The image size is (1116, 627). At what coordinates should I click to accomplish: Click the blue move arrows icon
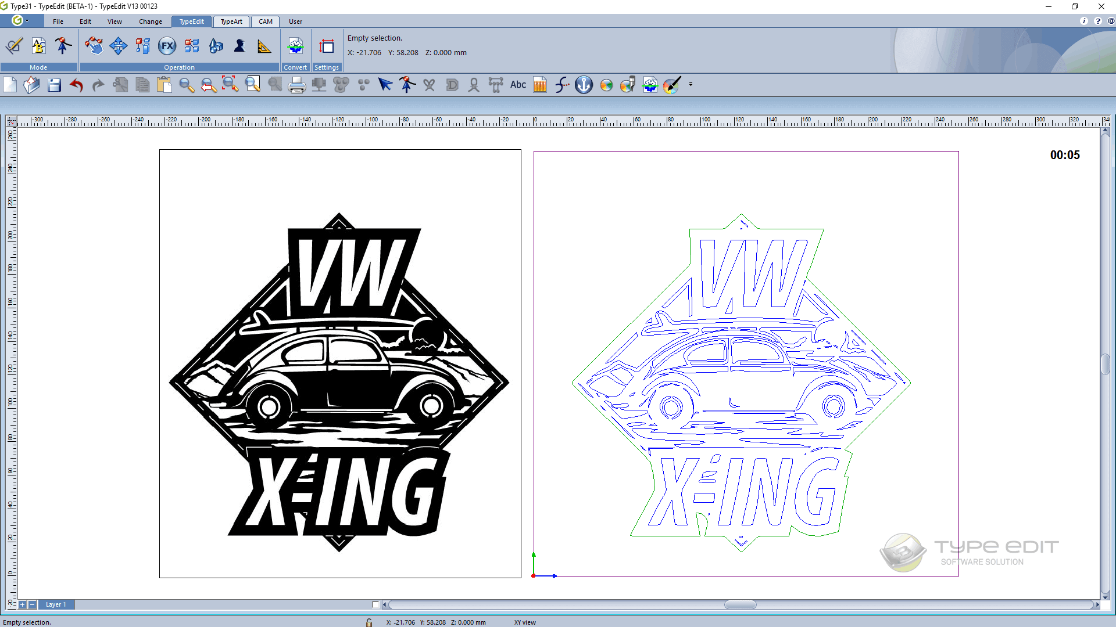coord(118,46)
